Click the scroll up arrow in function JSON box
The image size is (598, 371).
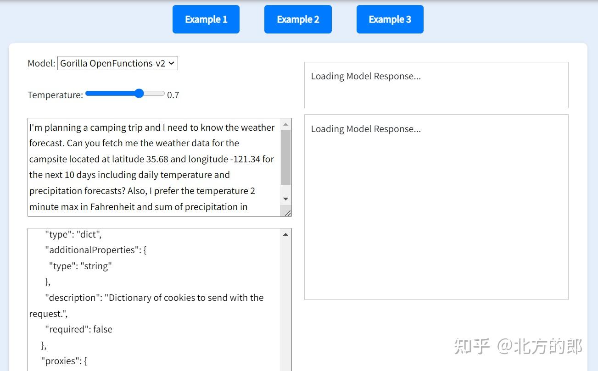point(285,233)
